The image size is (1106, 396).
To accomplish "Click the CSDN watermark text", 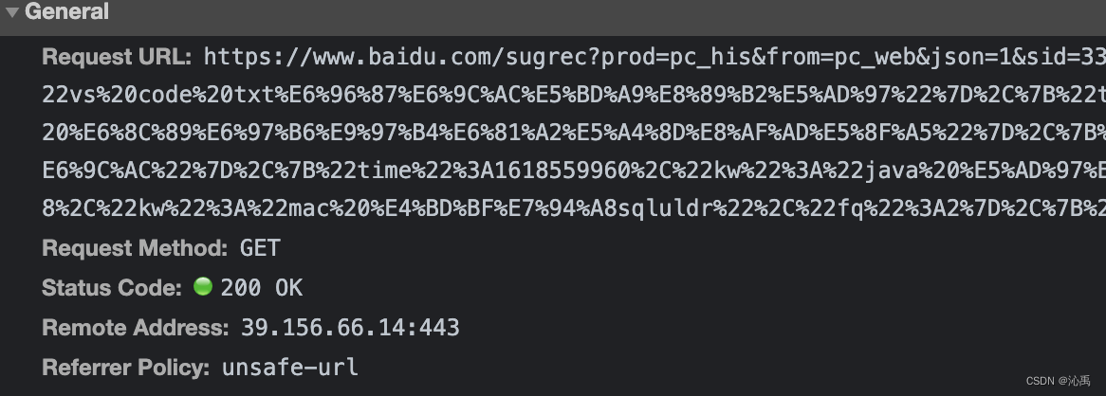I will 1058,381.
